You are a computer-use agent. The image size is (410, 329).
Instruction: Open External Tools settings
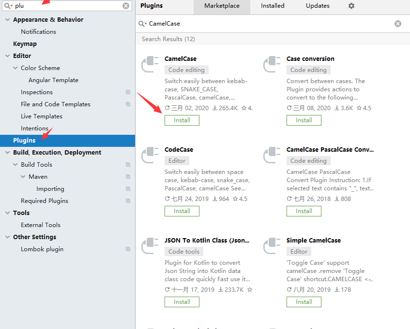click(x=41, y=225)
